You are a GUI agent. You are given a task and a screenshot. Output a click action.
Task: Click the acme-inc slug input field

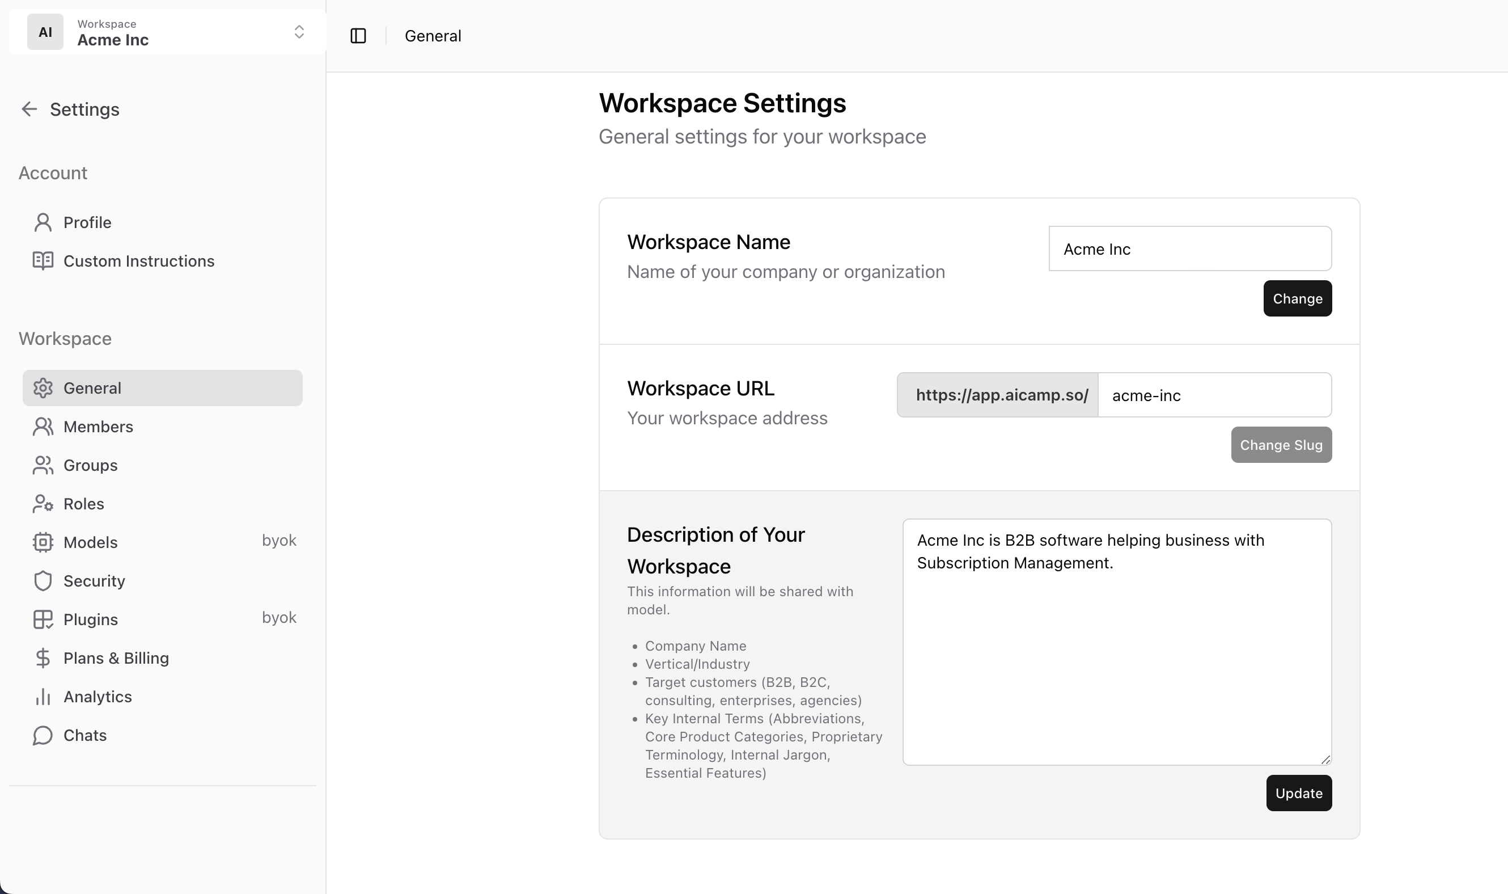click(x=1214, y=395)
